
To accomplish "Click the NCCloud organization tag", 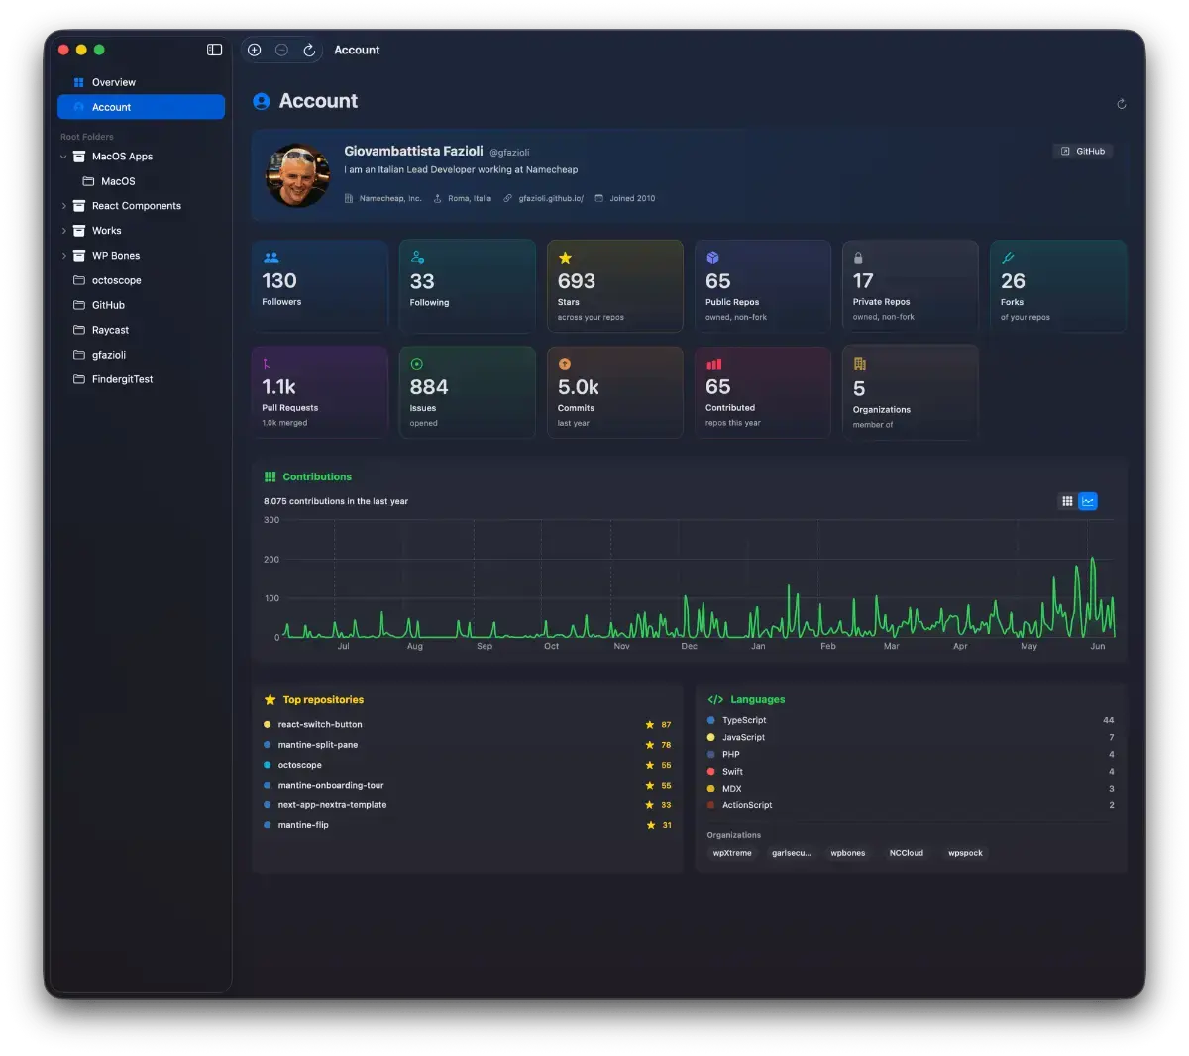I will 907,853.
